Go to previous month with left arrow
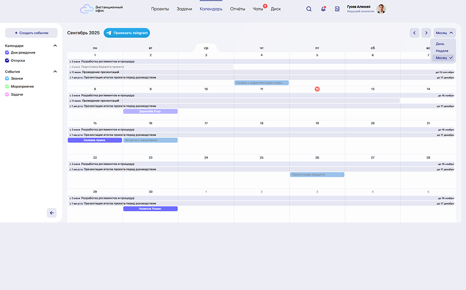466x290 pixels. [414, 33]
